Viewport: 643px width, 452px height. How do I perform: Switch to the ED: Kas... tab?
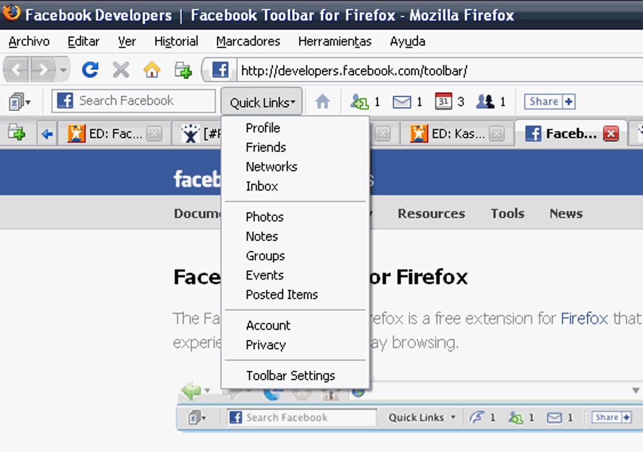451,133
